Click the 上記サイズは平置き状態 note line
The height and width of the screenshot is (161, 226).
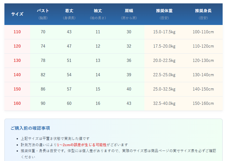pyautogui.click(x=55, y=139)
